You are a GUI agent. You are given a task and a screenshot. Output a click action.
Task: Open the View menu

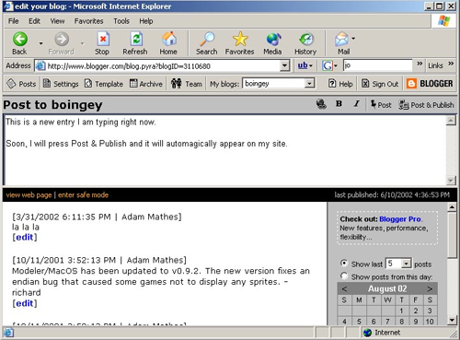tap(58, 21)
